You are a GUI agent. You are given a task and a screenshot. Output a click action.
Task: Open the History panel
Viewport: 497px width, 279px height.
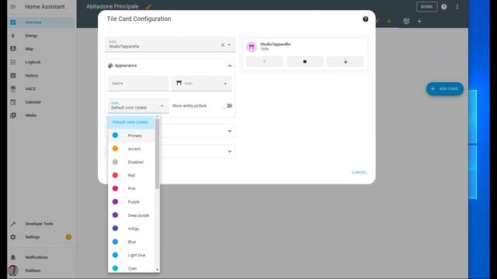[41, 76]
